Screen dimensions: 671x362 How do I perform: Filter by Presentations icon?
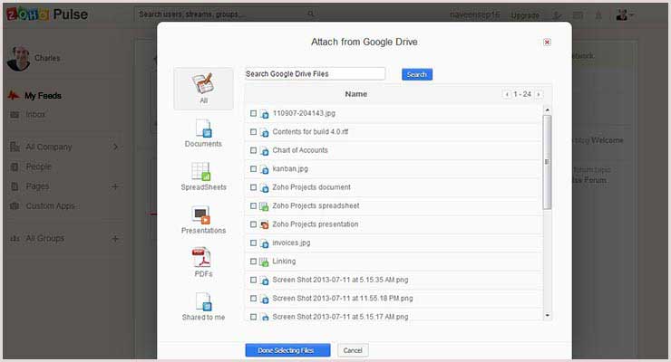pyautogui.click(x=202, y=214)
